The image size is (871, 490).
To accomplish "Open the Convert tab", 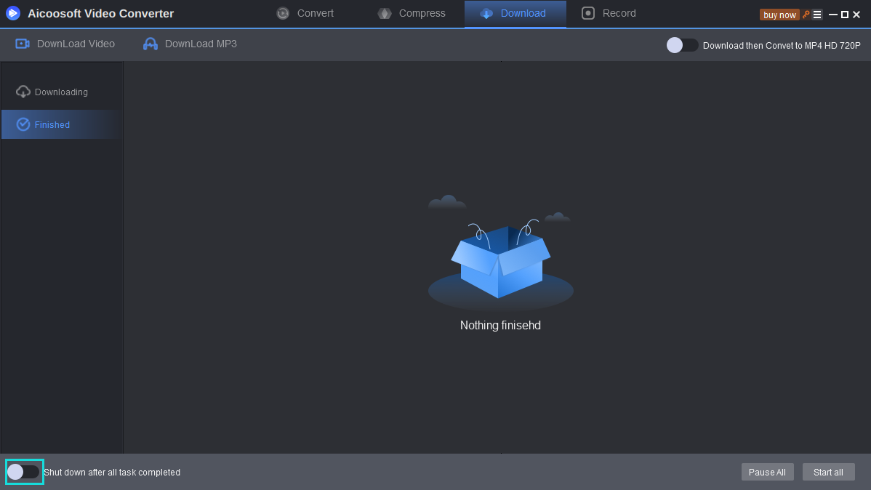I will click(305, 13).
